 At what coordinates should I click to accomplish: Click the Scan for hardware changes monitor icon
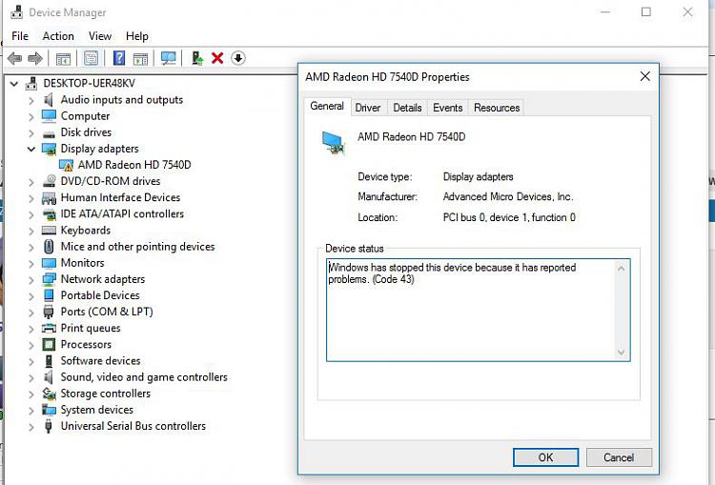click(x=168, y=58)
